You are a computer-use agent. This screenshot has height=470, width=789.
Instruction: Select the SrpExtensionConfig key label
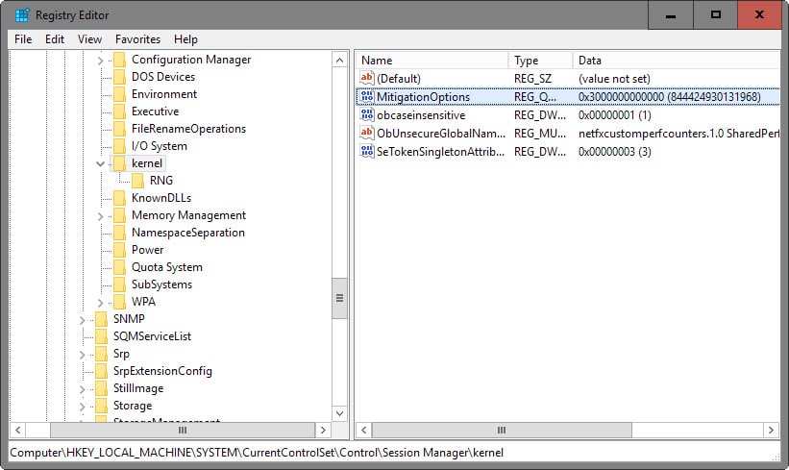pos(162,371)
